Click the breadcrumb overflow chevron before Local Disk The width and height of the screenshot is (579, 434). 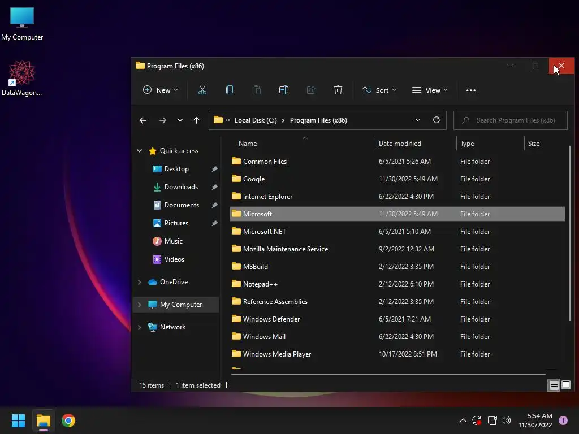click(228, 120)
